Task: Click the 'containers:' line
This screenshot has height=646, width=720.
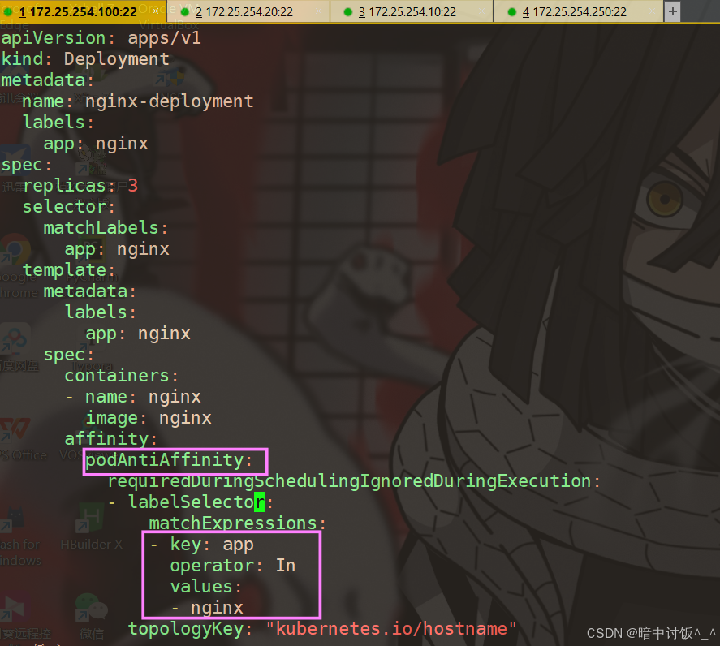Action: pyautogui.click(x=121, y=376)
